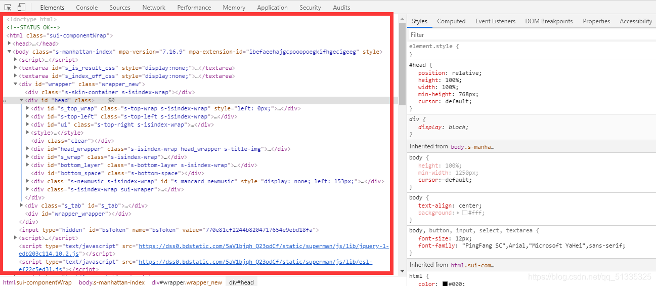Activate the inspect element picker icon
Viewport: 656px width, 286px height.
(8, 7)
